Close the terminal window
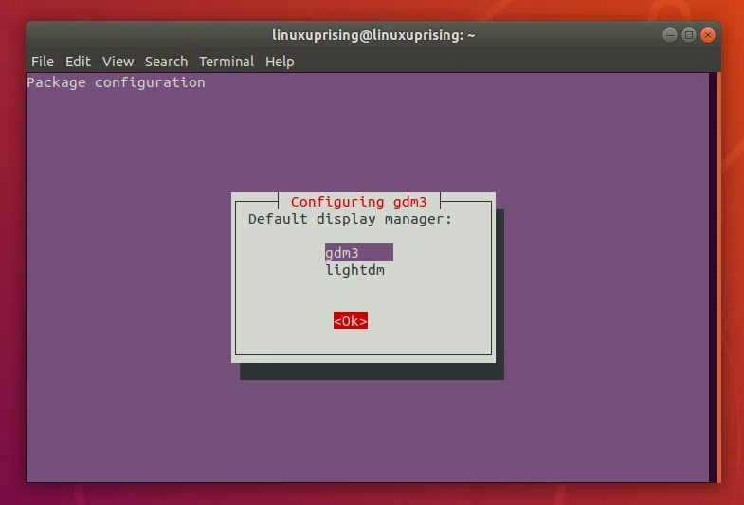Screen dimensions: 744x505 707,35
